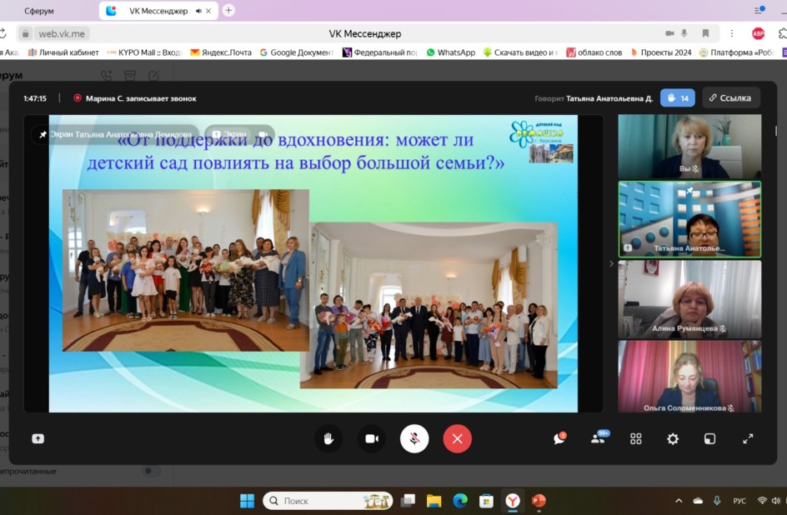Collapse the participant video sidebar
The image size is (787, 515).
pyautogui.click(x=611, y=263)
